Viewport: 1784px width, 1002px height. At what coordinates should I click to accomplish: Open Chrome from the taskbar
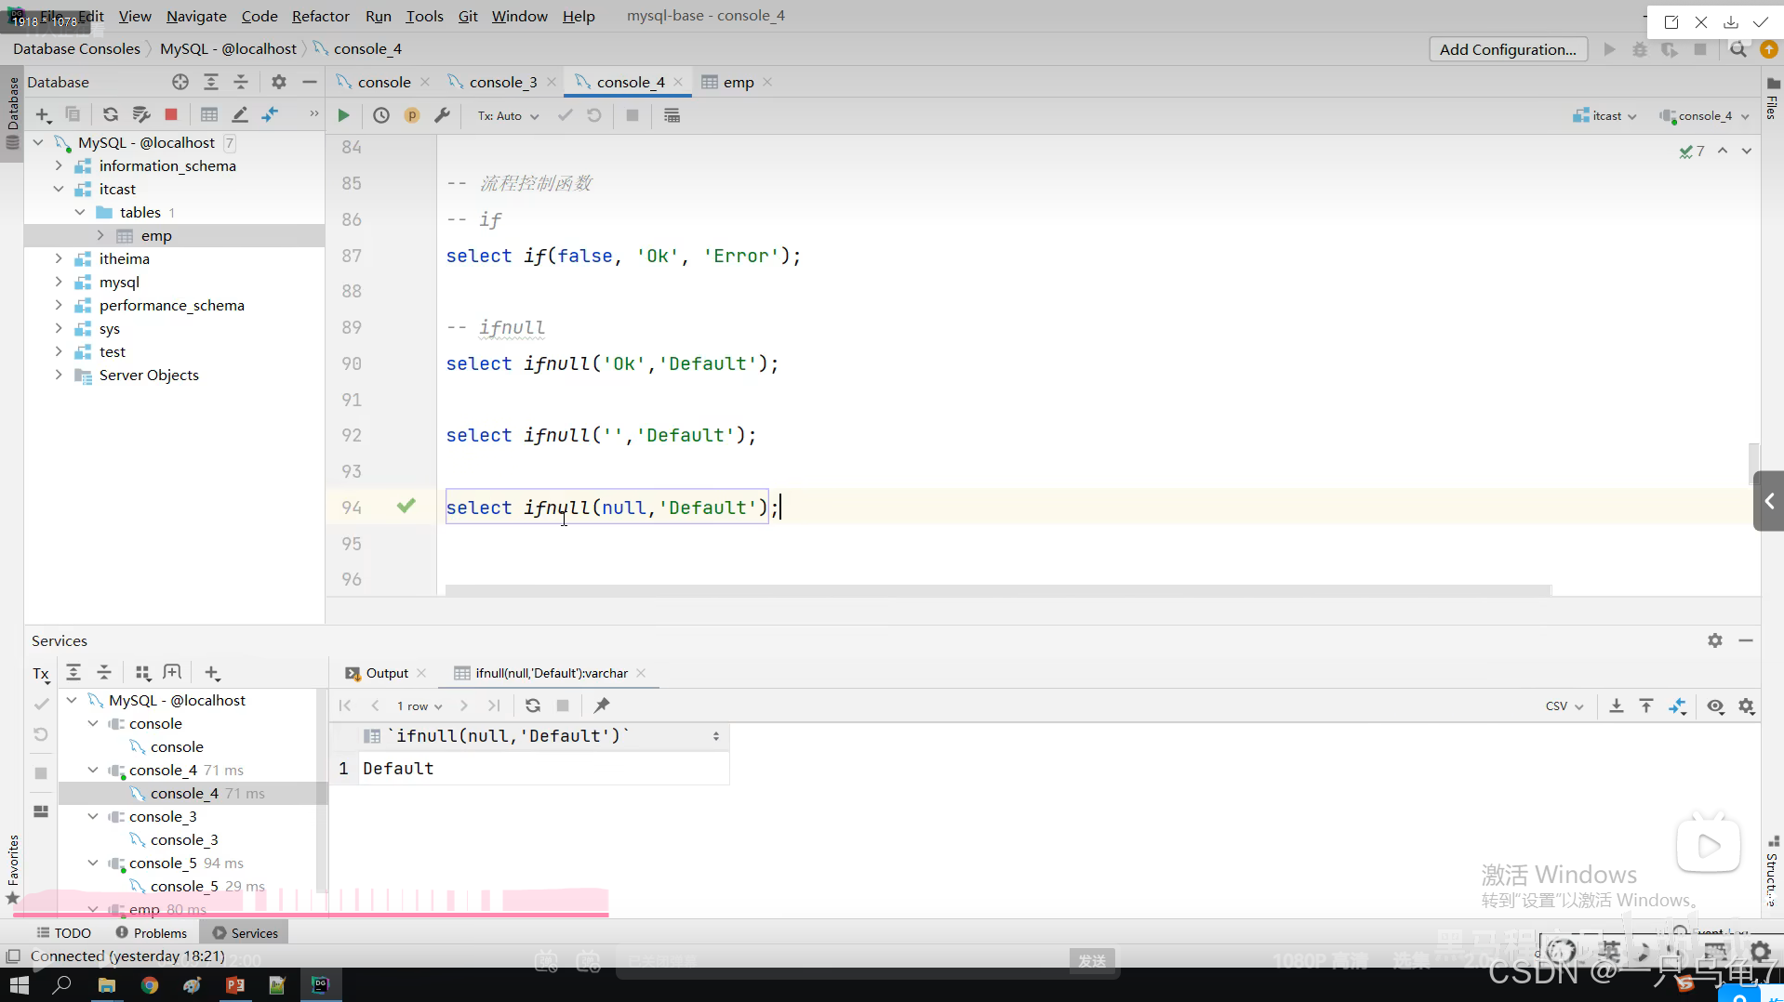pos(150,984)
